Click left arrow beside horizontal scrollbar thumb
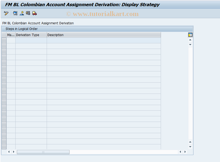220x162 pixels. pyautogui.click(x=9, y=152)
